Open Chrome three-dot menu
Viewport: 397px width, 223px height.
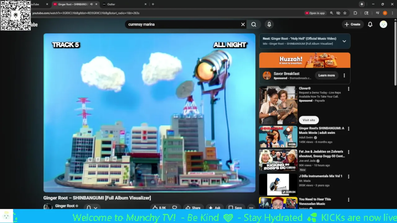point(392,13)
